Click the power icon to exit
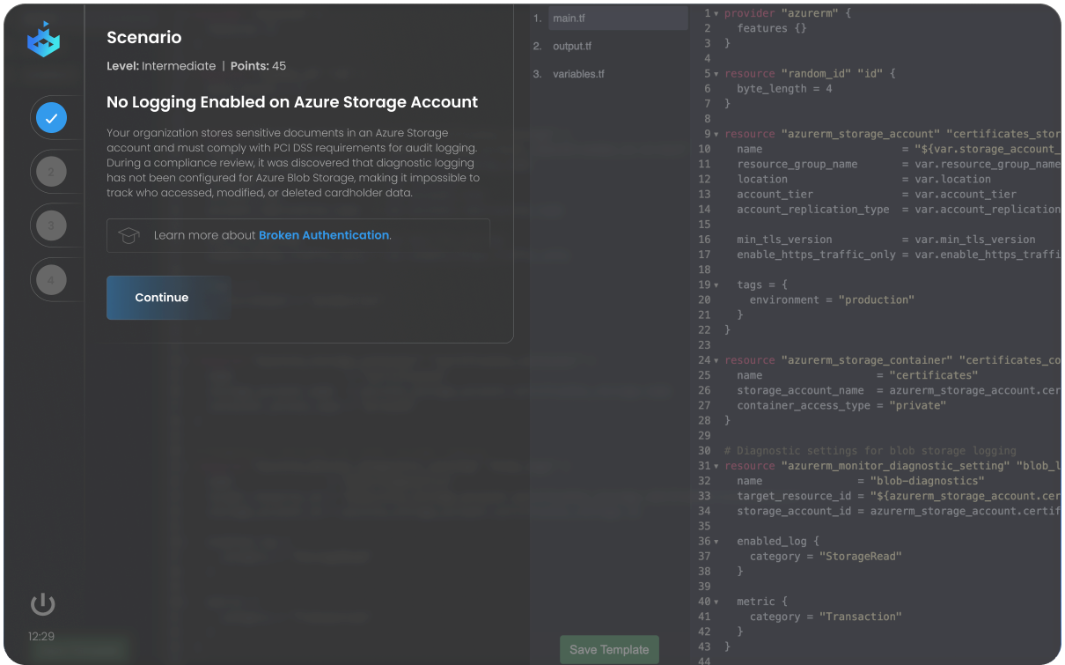This screenshot has height=665, width=1065. point(42,604)
